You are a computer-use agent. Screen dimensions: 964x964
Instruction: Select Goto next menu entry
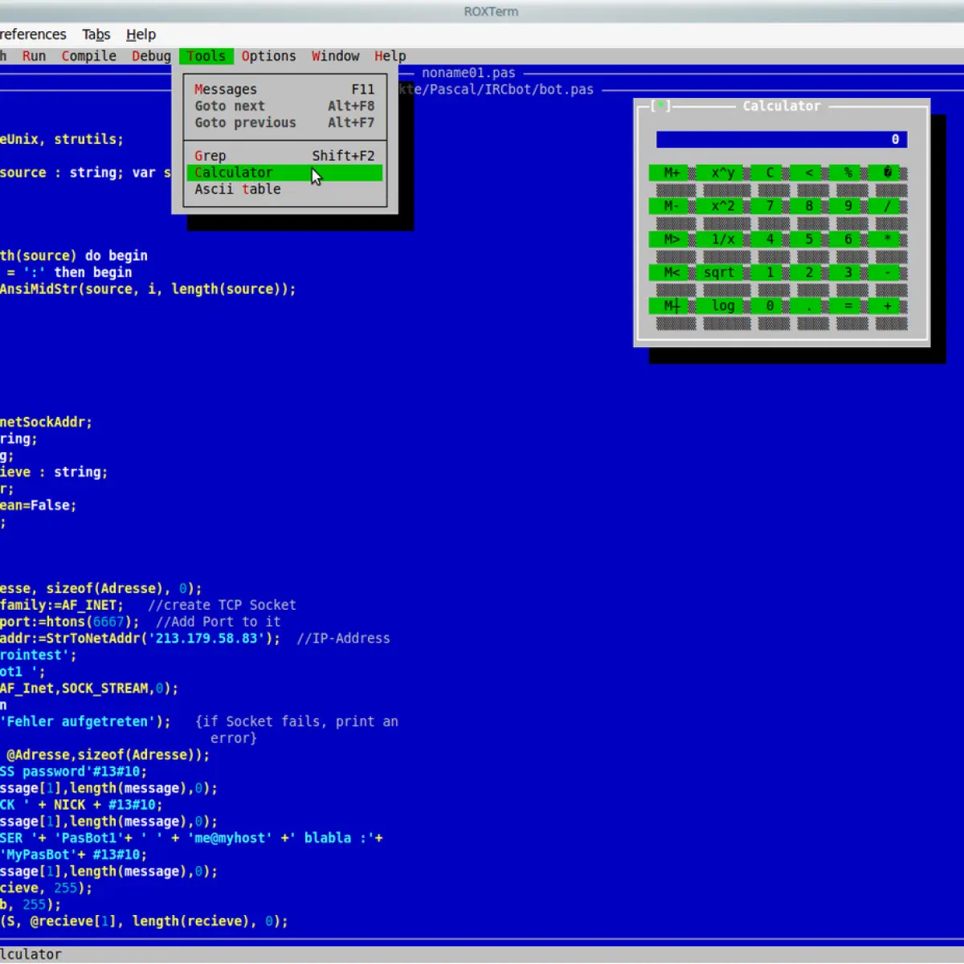coord(284,106)
